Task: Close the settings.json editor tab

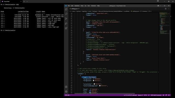Action: pos(79,9)
